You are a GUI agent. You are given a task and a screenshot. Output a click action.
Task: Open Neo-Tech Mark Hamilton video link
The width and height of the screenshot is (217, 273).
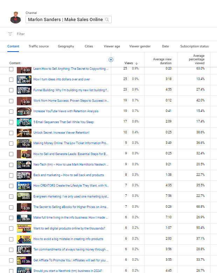[71, 165]
